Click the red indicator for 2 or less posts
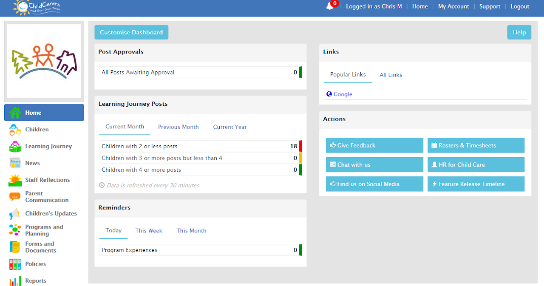The width and height of the screenshot is (544, 286). (300, 146)
